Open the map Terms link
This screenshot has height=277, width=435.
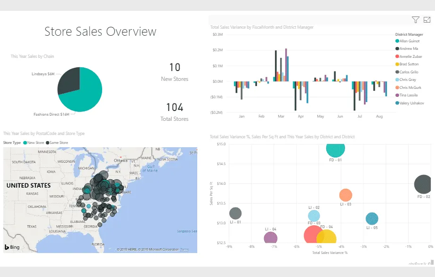click(x=185, y=250)
